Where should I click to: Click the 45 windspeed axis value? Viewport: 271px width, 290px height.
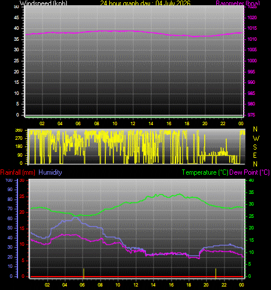(x=16, y=17)
